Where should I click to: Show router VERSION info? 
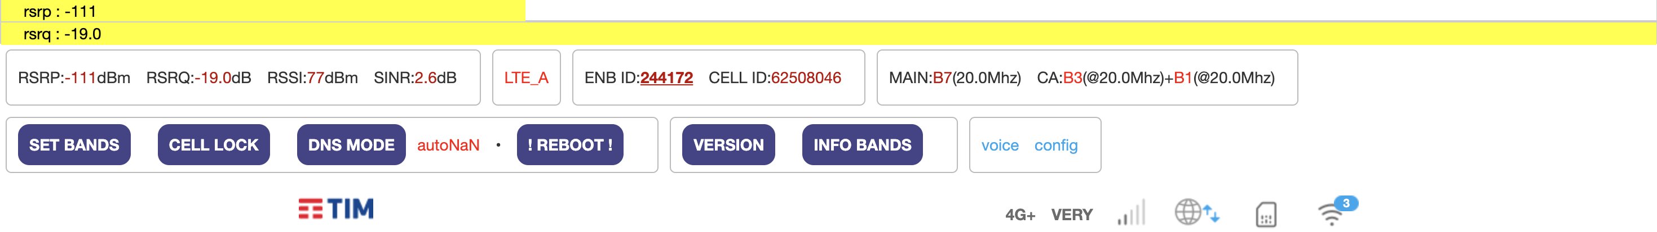(x=728, y=145)
